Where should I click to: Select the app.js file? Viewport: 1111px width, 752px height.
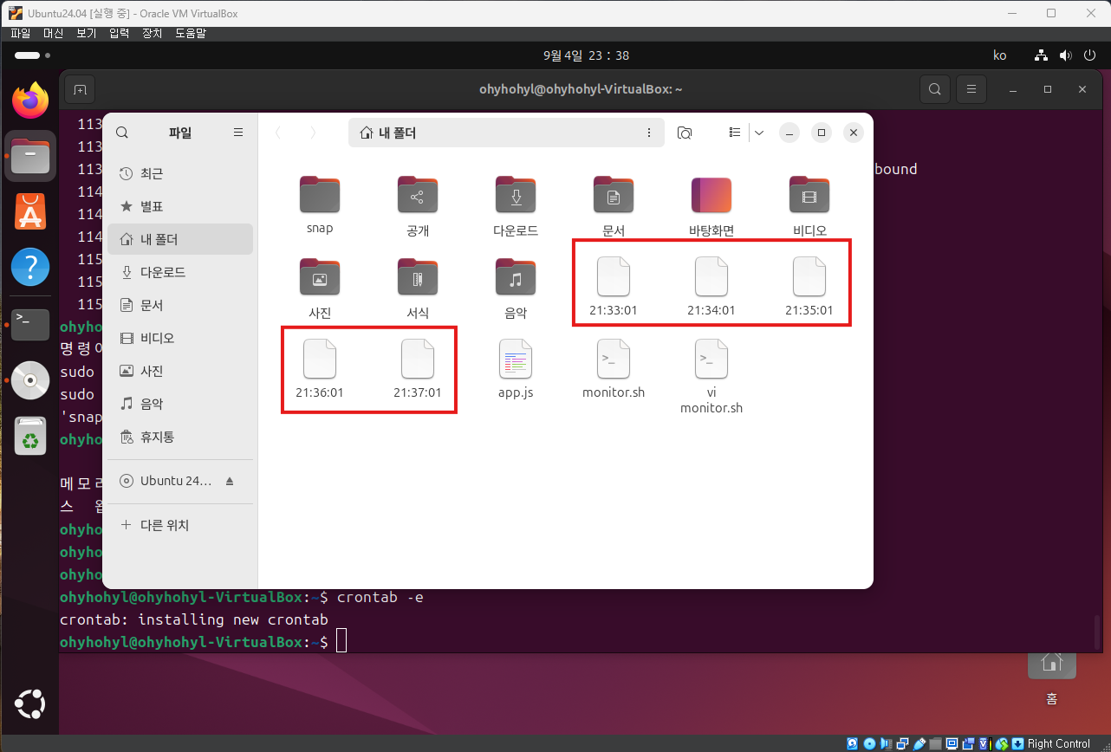point(516,370)
